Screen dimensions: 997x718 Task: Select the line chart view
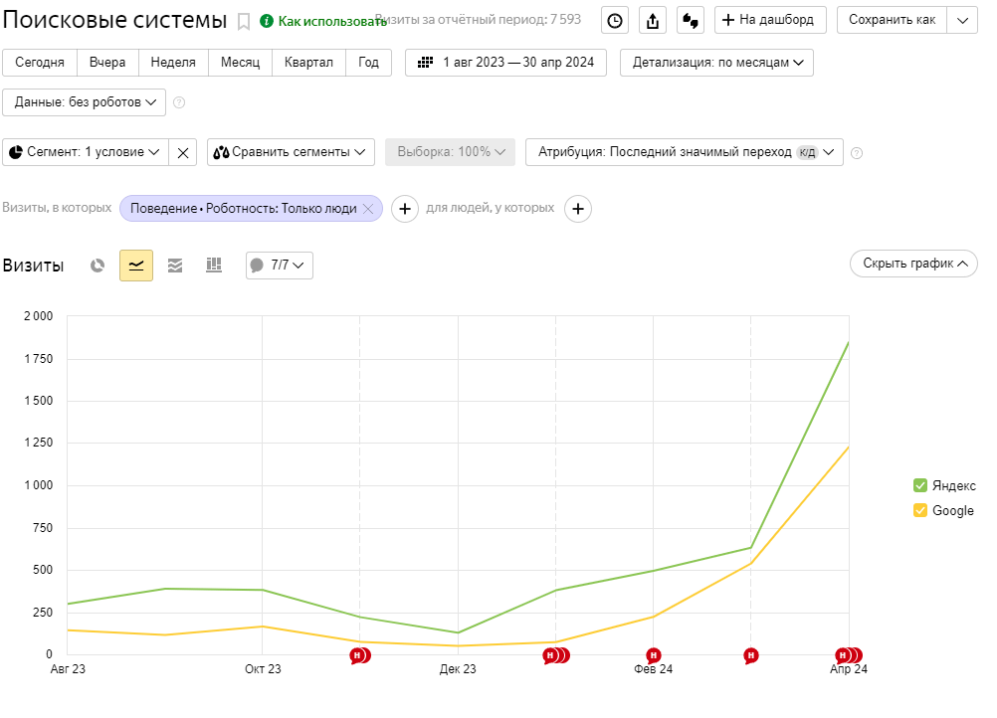136,266
